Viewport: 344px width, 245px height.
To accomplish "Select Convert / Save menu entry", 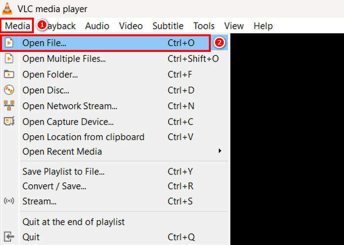I will tap(54, 186).
